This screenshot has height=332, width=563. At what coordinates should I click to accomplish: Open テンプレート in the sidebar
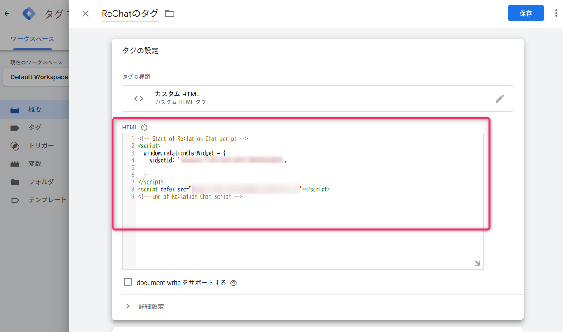[x=35, y=200]
